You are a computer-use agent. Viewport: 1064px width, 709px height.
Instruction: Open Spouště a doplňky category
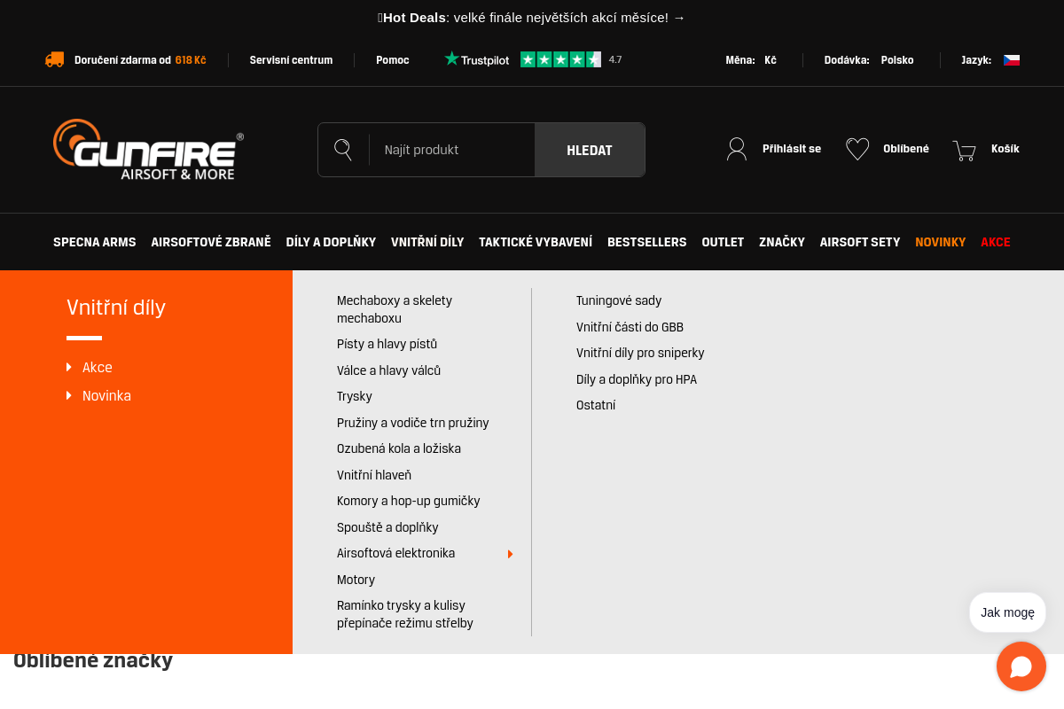click(387, 527)
